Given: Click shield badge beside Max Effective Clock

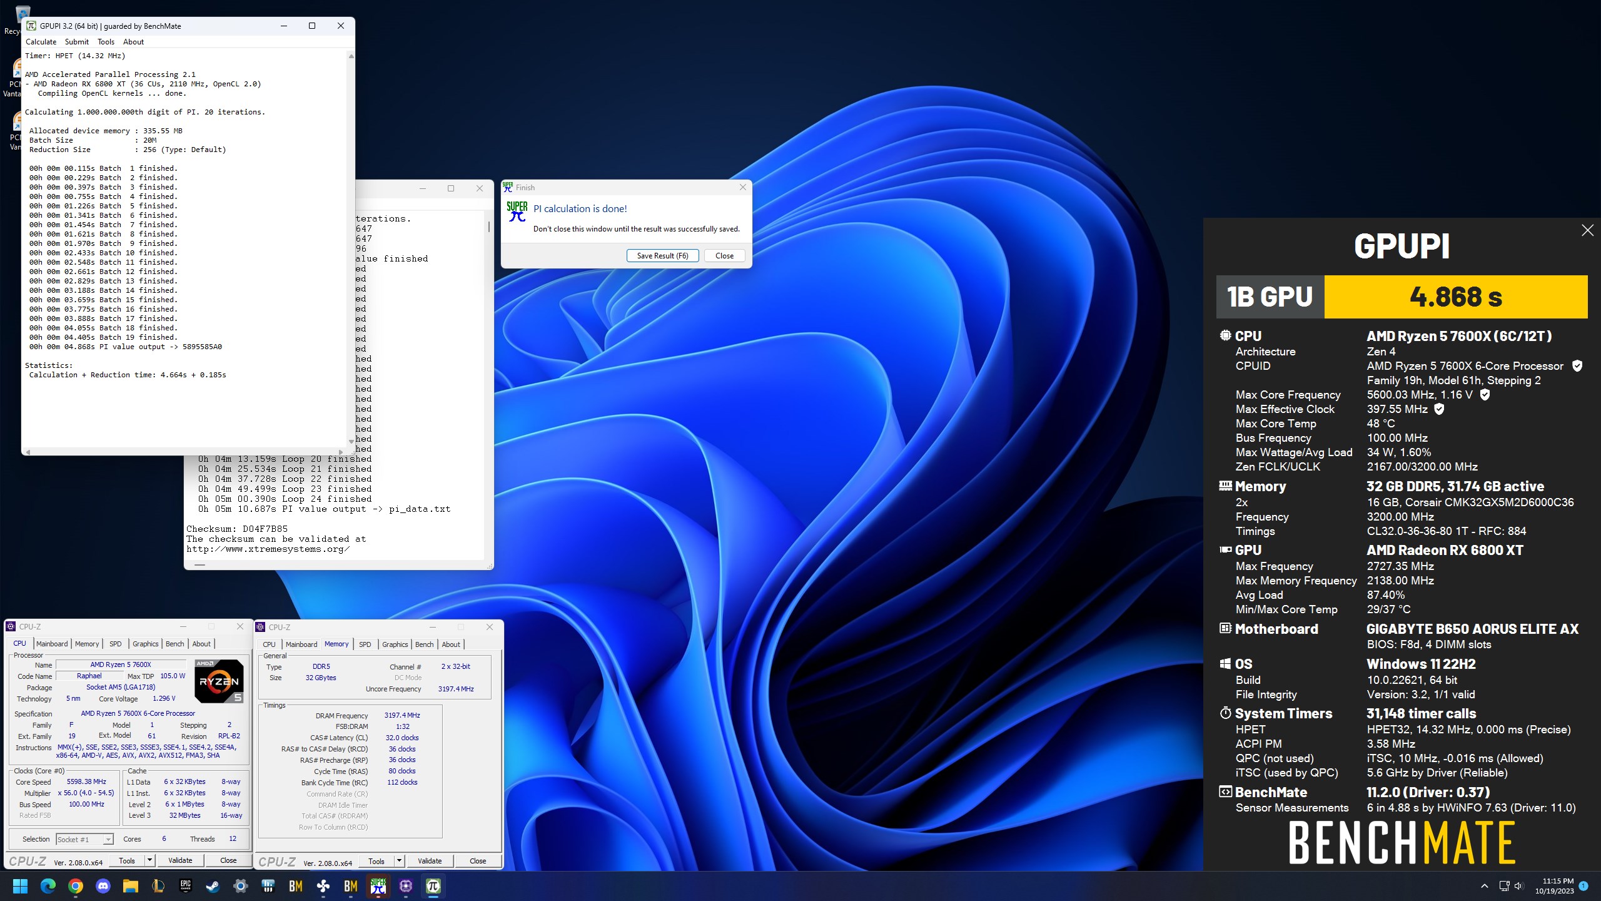Looking at the screenshot, I should tap(1439, 409).
